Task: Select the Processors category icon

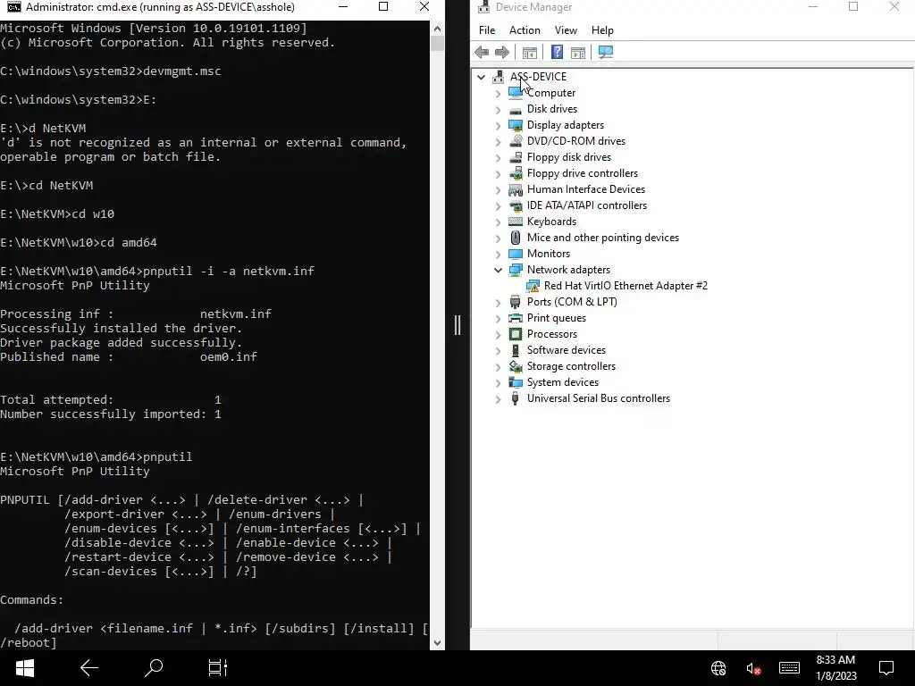Action: 516,334
